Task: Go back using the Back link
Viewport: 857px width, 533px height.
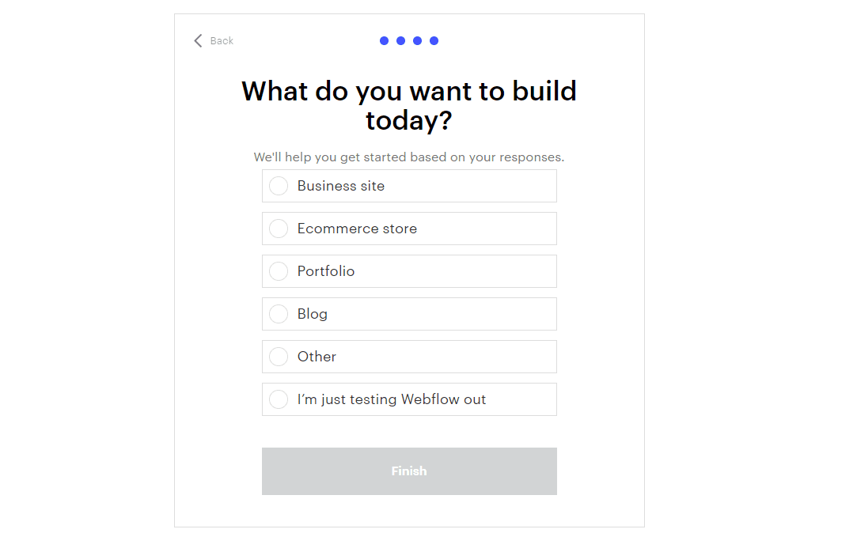Action: coord(221,40)
